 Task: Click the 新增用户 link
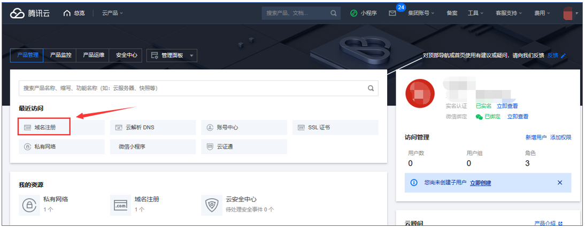pos(536,137)
